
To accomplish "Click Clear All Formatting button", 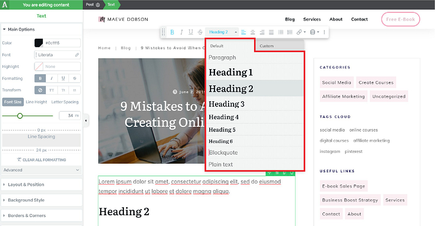I will [41, 160].
